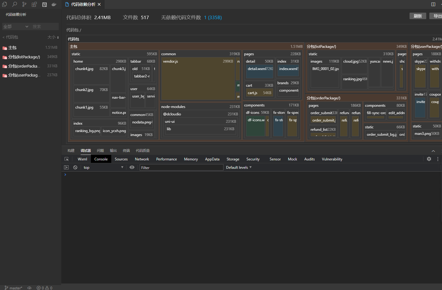Image resolution: width=442 pixels, height=290 pixels.
Task: Open the Default levels dropdown
Action: pyautogui.click(x=239, y=168)
